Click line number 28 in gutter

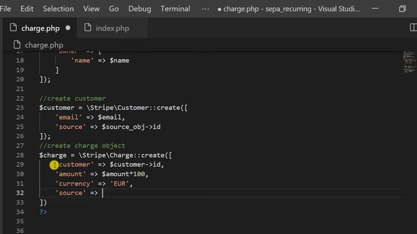20,155
